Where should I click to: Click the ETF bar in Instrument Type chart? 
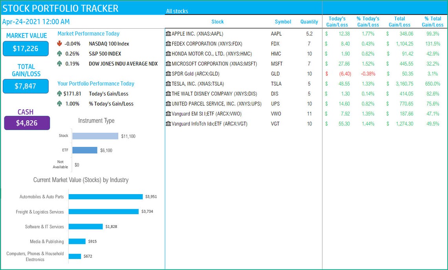pyautogui.click(x=85, y=150)
